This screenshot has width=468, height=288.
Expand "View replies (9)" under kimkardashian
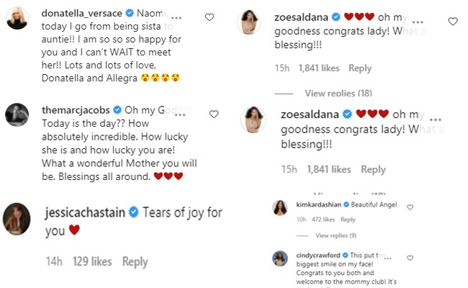point(337,235)
